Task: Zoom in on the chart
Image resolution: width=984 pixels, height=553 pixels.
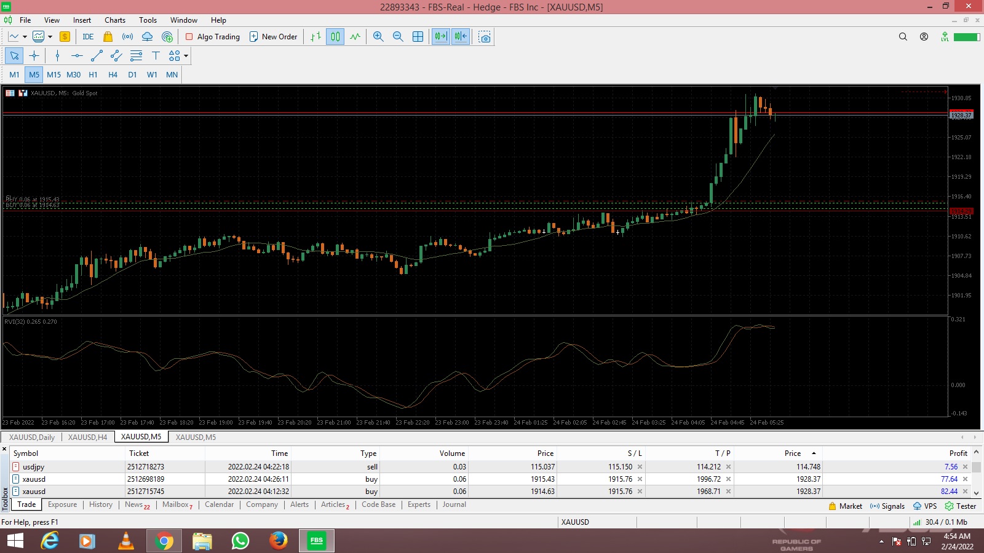Action: click(x=378, y=37)
